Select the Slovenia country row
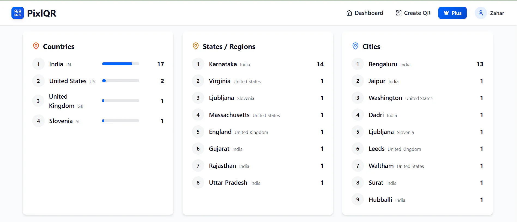Image resolution: width=517 pixels, height=222 pixels. (98, 121)
